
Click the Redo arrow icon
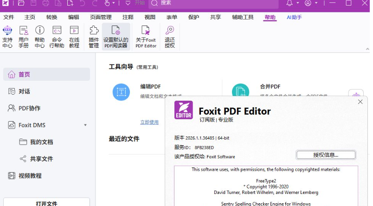95,3
